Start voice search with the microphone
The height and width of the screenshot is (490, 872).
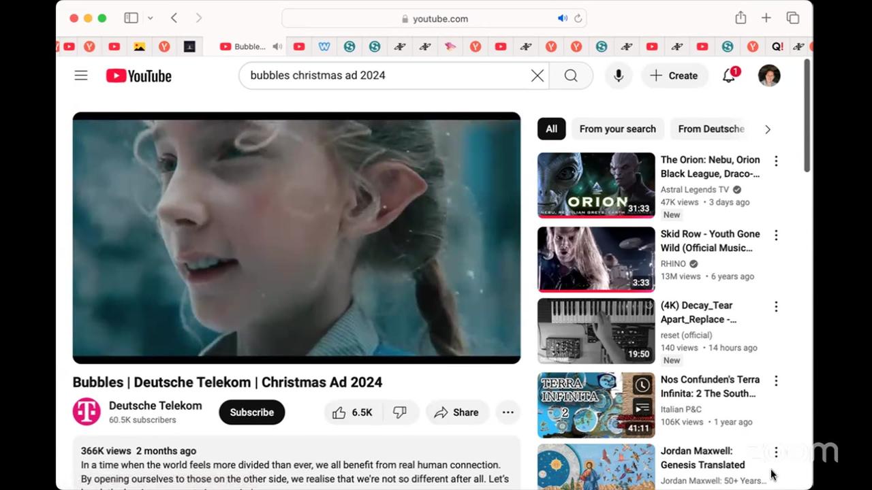click(619, 76)
